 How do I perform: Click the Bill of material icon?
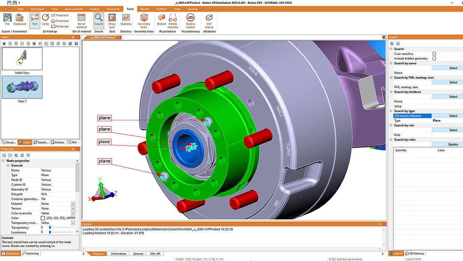82,19
